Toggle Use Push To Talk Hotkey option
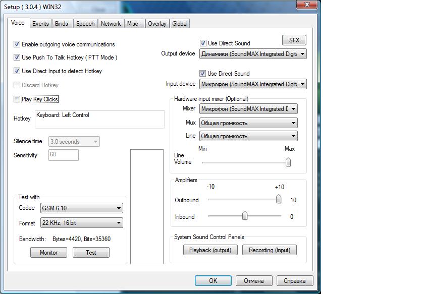 (17, 57)
